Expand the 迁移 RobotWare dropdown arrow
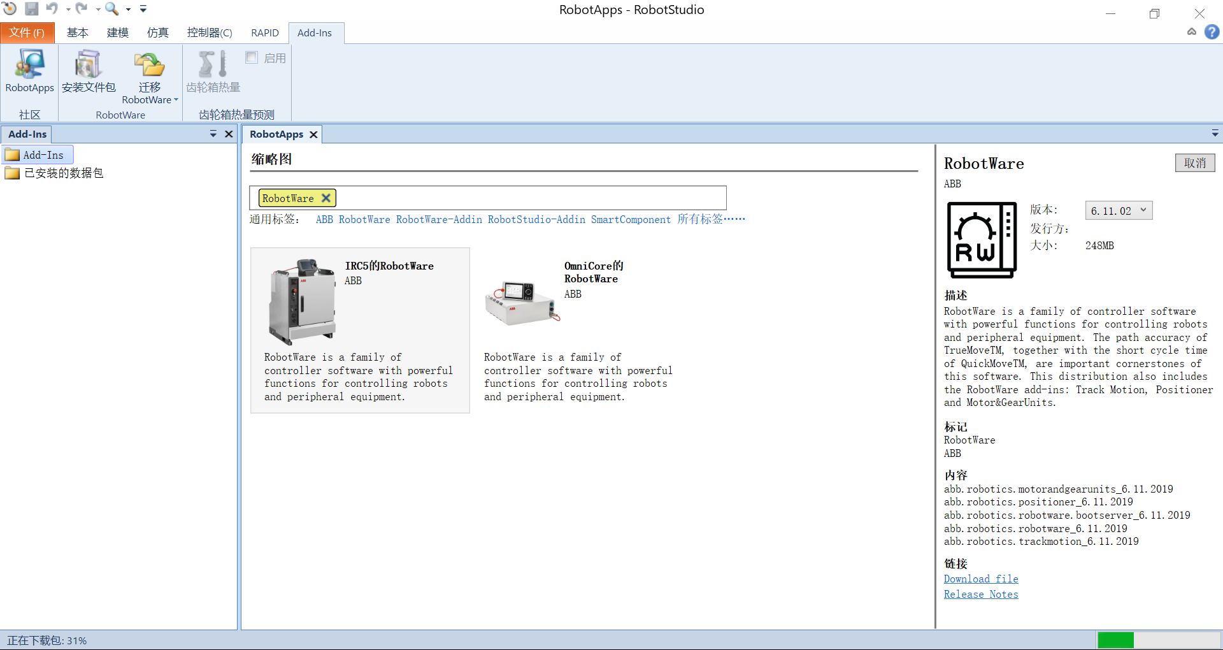The height and width of the screenshot is (650, 1223). [176, 100]
